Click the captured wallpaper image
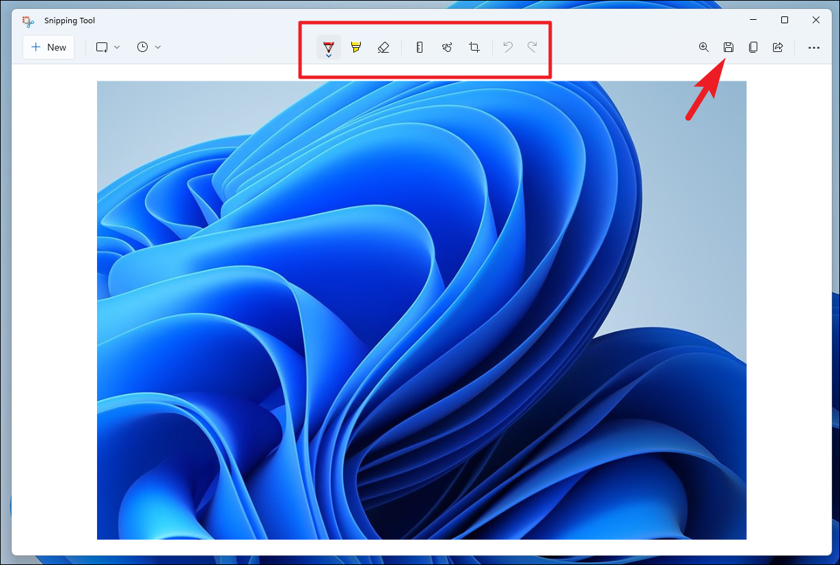Image resolution: width=840 pixels, height=565 pixels. click(422, 310)
